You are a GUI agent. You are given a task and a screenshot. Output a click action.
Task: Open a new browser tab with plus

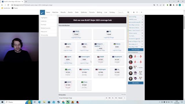click(x=26, y=2)
